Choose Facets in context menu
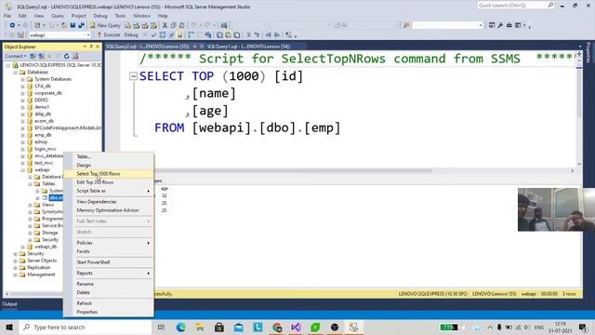The width and height of the screenshot is (595, 335). [109, 251]
